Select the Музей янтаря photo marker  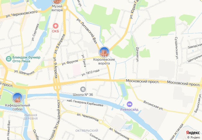click(57, 1)
